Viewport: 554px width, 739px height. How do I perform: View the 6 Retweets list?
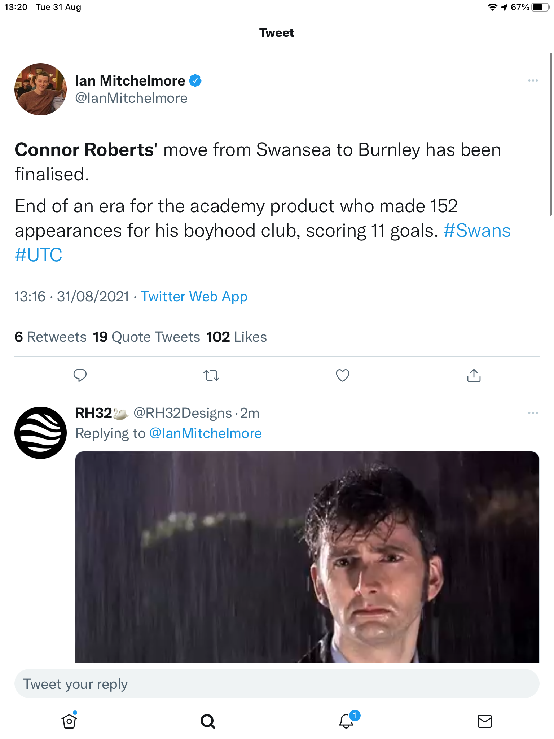50,337
